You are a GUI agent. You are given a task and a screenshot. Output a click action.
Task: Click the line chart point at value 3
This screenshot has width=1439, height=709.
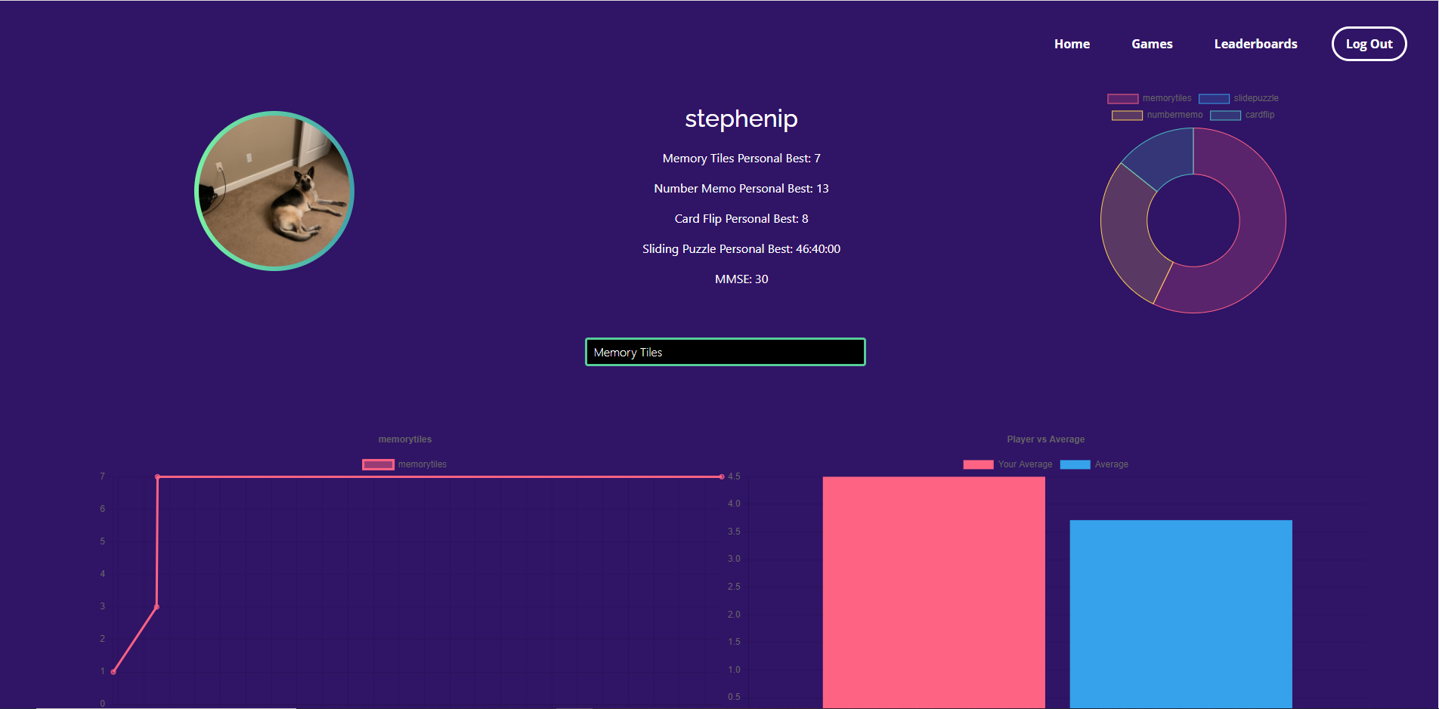click(x=156, y=606)
